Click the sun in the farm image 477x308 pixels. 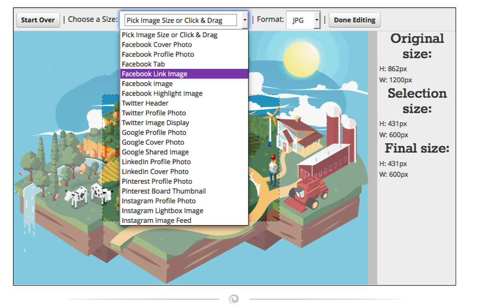302,59
